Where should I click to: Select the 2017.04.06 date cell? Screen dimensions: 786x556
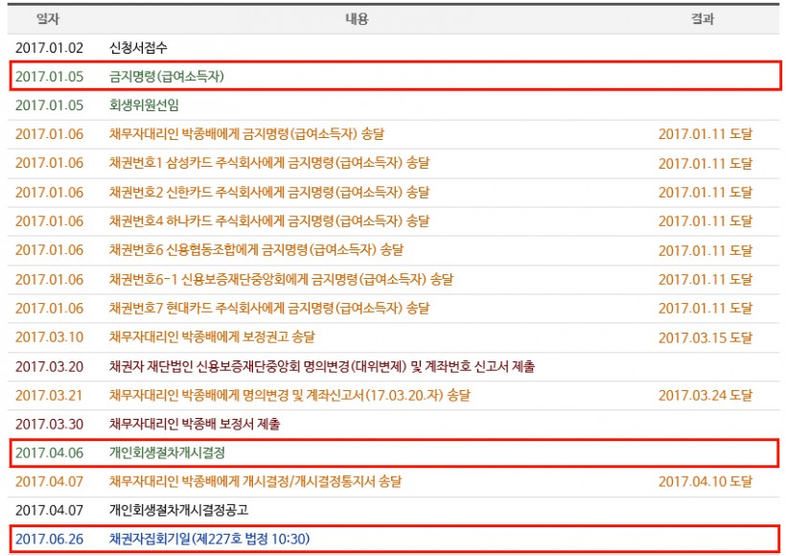click(49, 452)
